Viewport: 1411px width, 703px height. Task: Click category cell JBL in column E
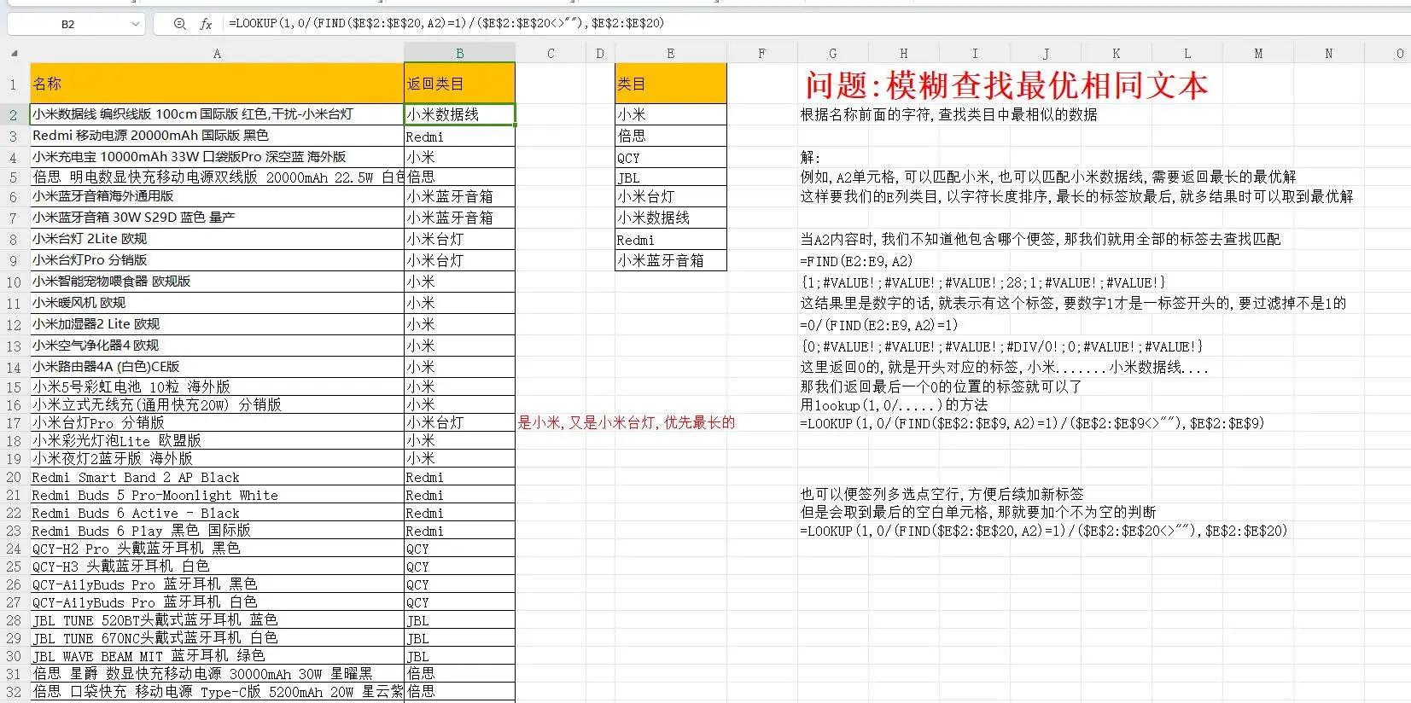pos(670,177)
